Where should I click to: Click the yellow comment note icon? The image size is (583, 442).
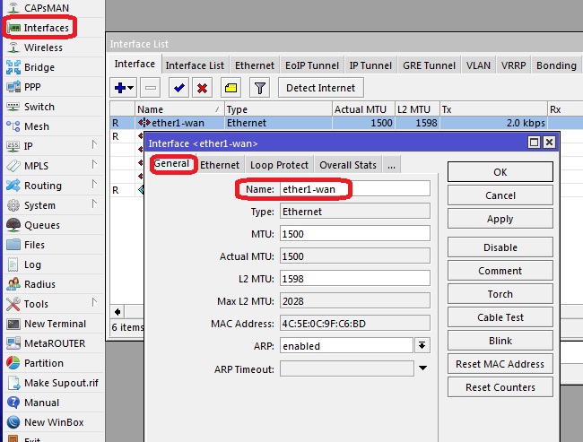tap(231, 88)
